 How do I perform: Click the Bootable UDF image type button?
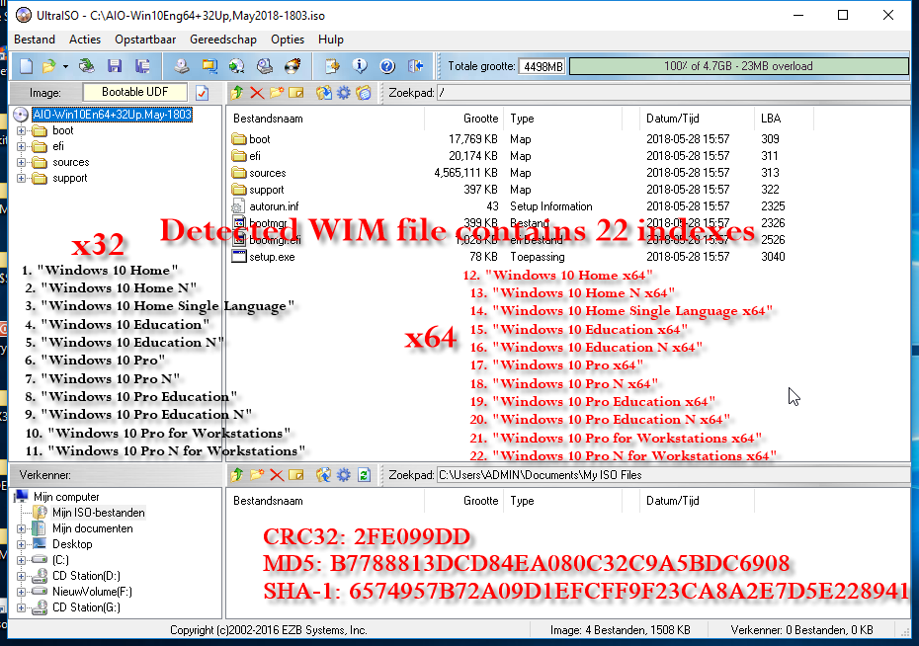click(135, 92)
